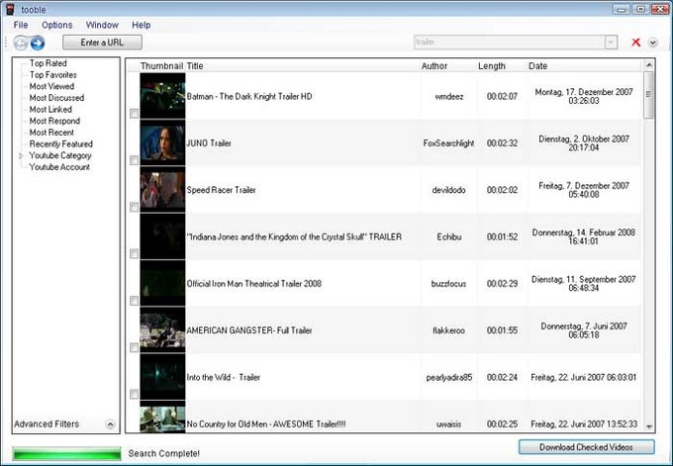Select Recently Featured in the sidebar
673x466 pixels.
61,144
